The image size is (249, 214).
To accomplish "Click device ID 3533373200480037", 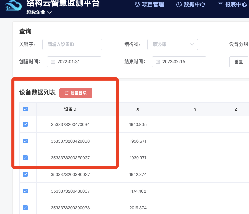I will (70, 191).
